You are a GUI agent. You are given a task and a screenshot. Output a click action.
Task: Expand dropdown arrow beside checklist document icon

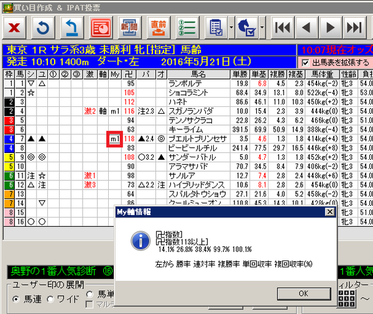[231, 27]
